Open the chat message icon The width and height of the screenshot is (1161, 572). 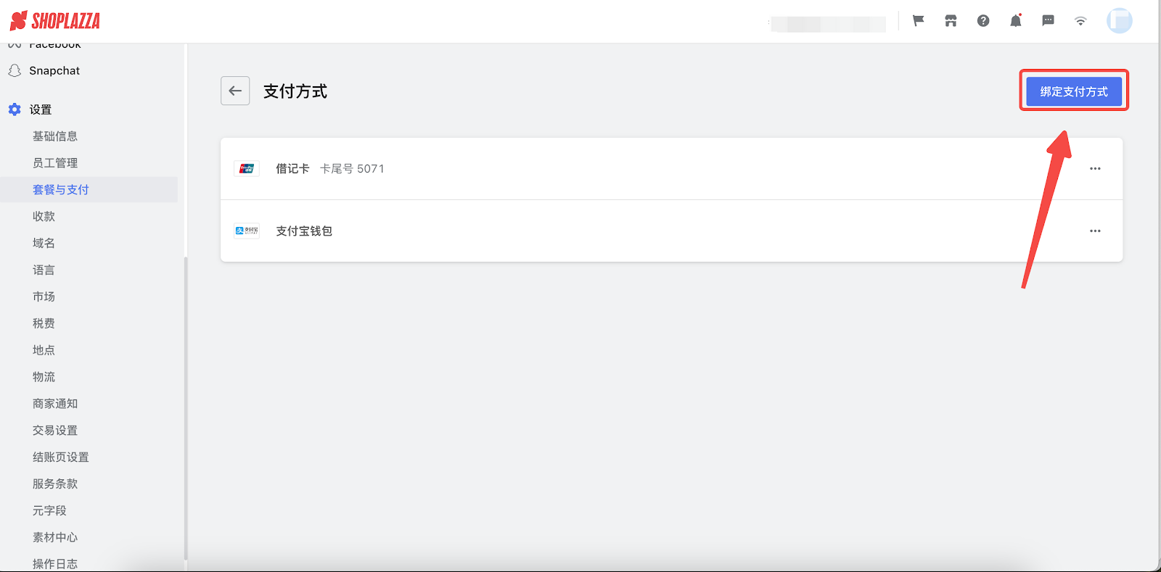pos(1048,21)
